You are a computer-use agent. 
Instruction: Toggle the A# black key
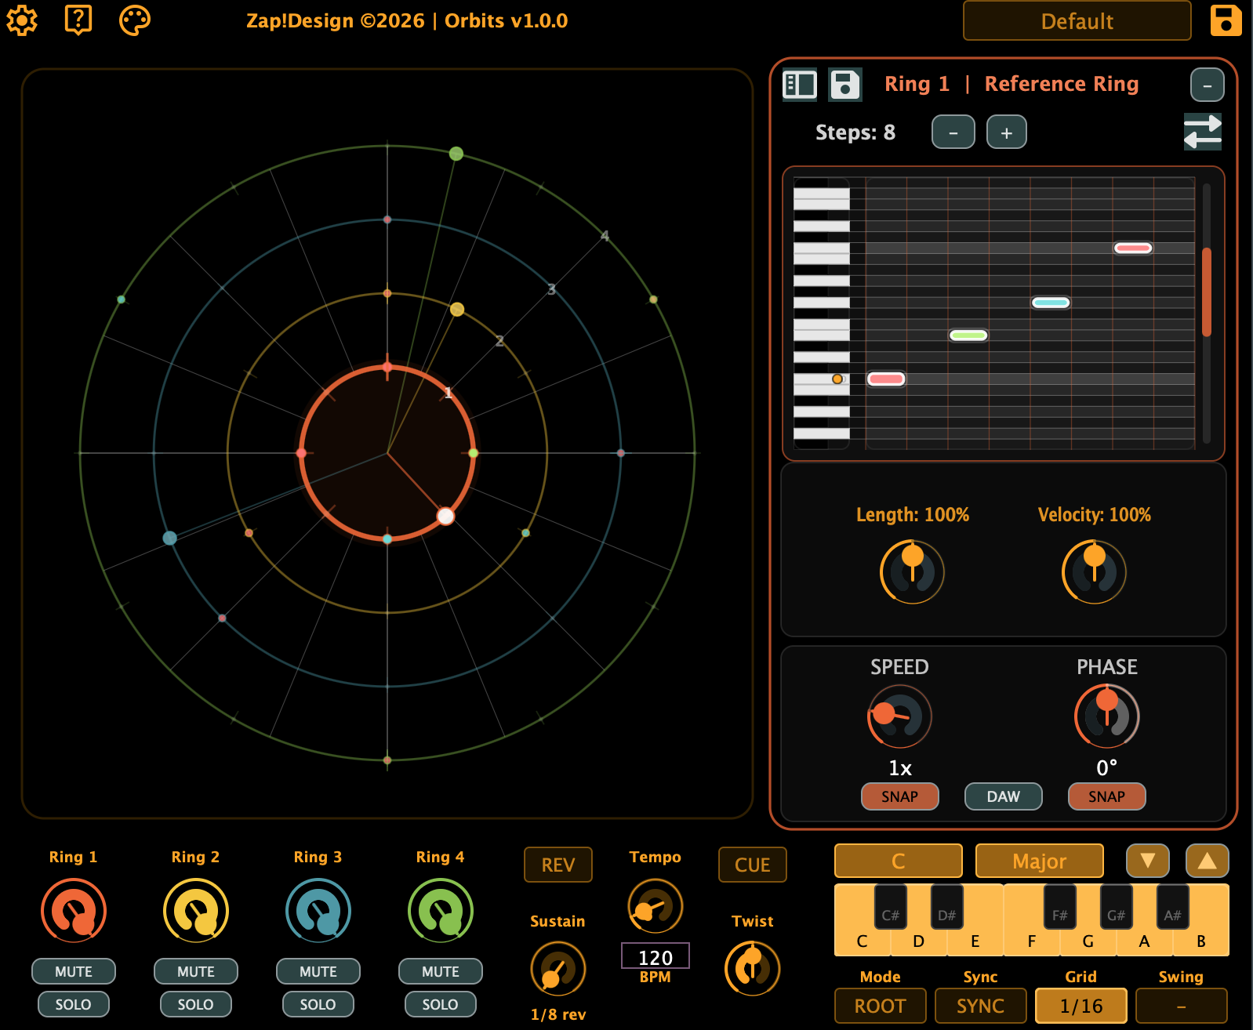1173,907
